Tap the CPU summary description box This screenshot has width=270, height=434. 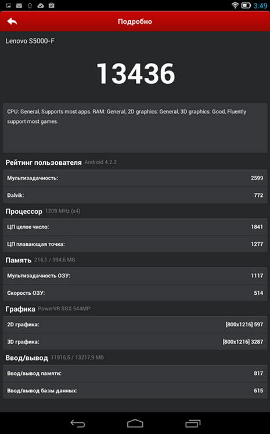(135, 128)
